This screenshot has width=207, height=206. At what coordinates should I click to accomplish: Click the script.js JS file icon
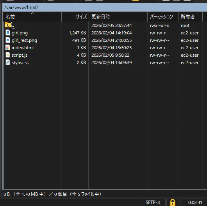pos(8,55)
